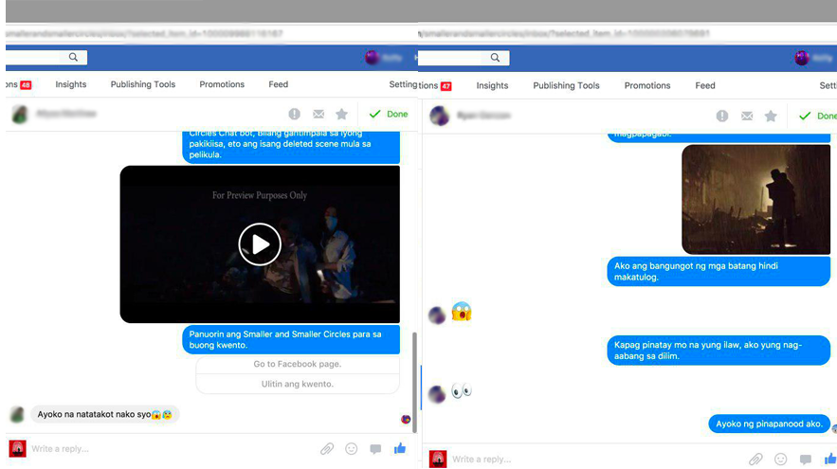Click 'Panuorin ang Smaller and Smaller Circles' message

point(291,339)
